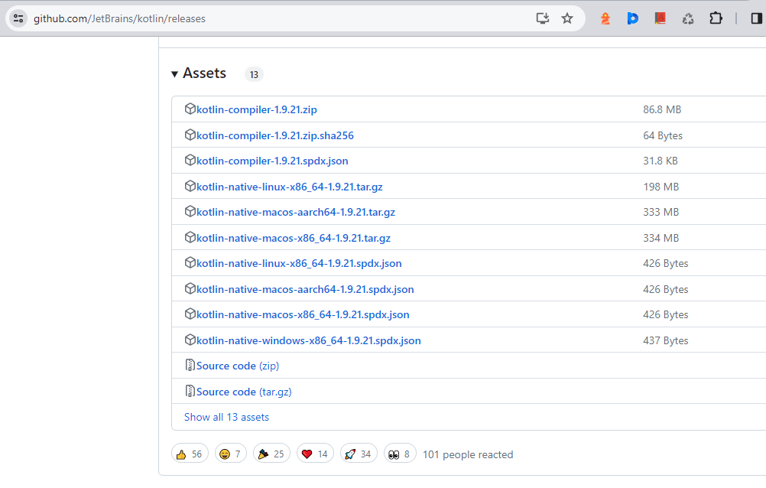The image size is (766, 488).
Task: React with the eyes emoji (8)
Action: [400, 454]
